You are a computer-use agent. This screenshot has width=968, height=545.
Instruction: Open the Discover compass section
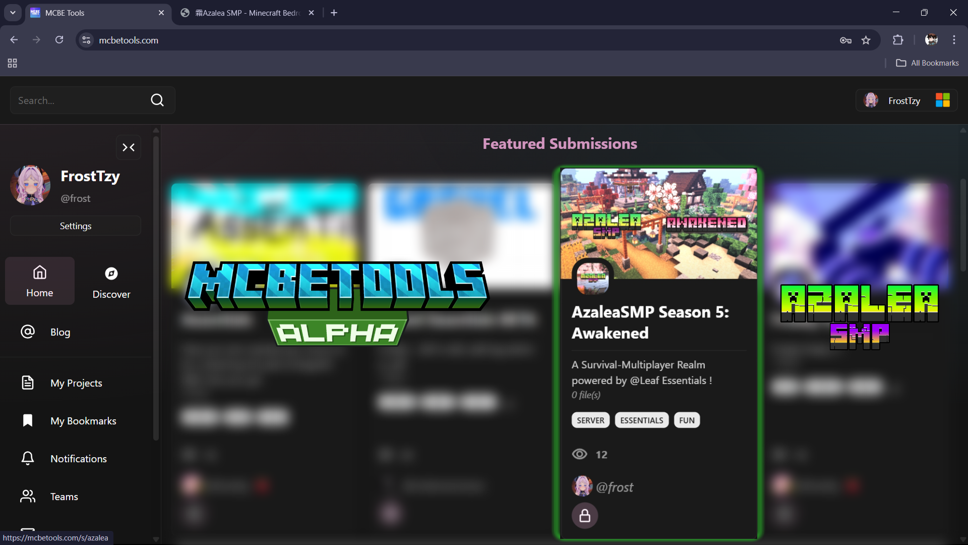point(111,282)
